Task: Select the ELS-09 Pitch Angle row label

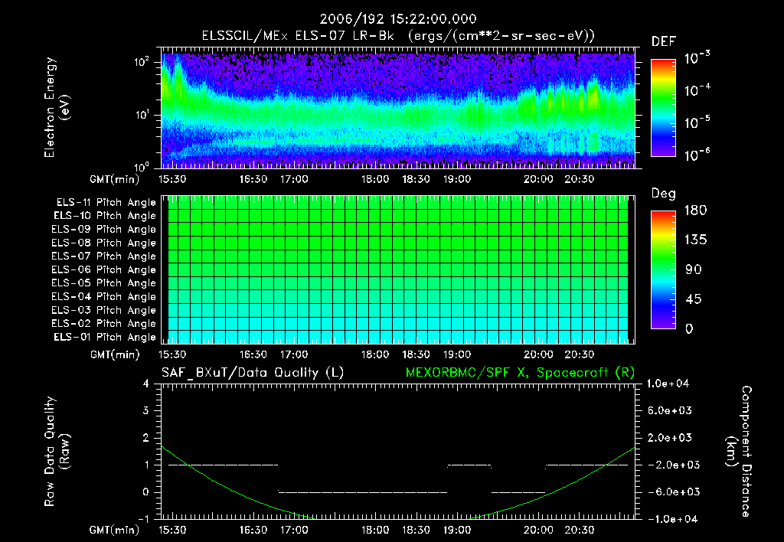Action: pos(104,230)
